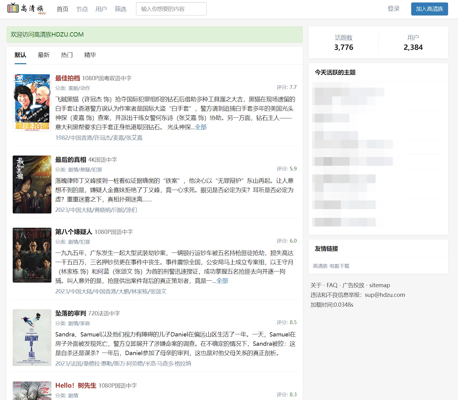Open the 筛选 filter page

click(121, 9)
